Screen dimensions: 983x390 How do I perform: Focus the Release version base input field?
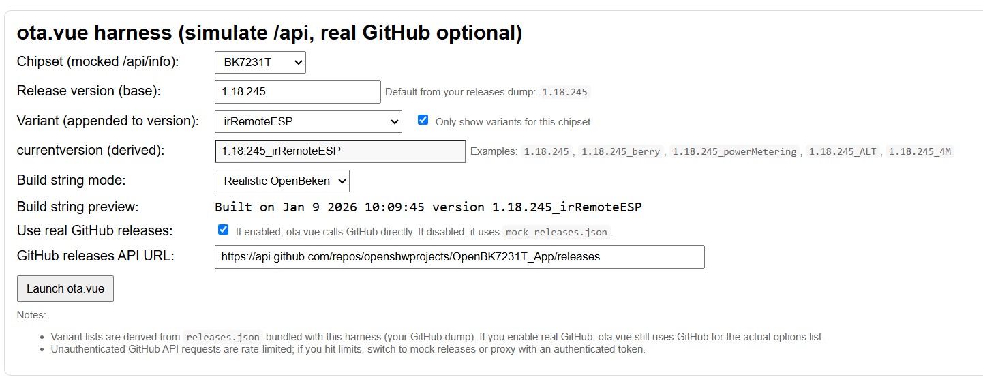[x=297, y=92]
